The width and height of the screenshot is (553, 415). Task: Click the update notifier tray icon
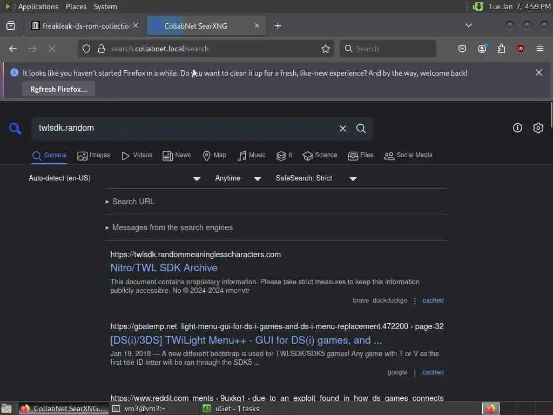(x=478, y=6)
